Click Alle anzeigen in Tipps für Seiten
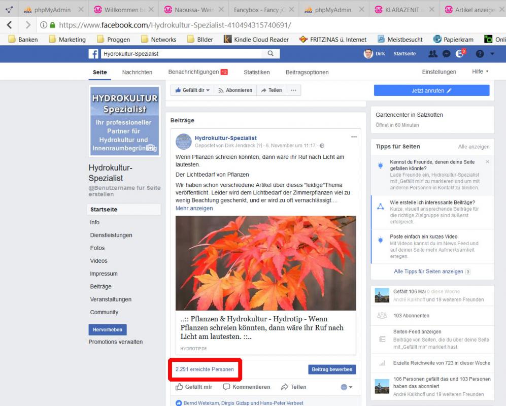The height and width of the screenshot is (406, 506). pos(474,147)
